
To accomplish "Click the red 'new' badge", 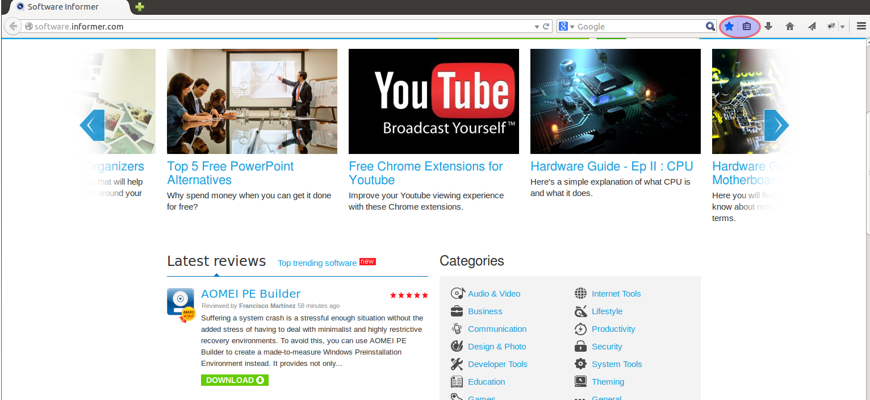I will click(x=367, y=261).
